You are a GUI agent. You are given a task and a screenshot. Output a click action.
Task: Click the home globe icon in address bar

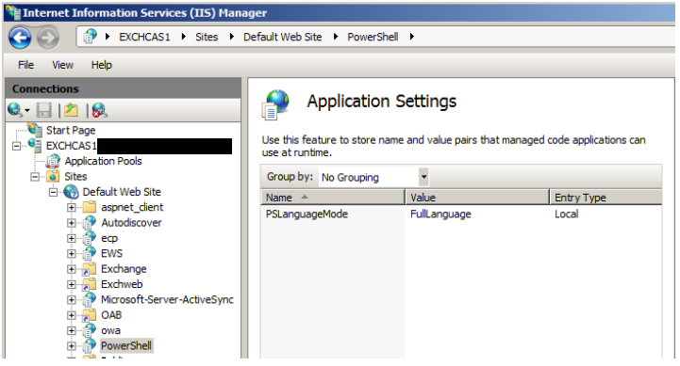91,37
